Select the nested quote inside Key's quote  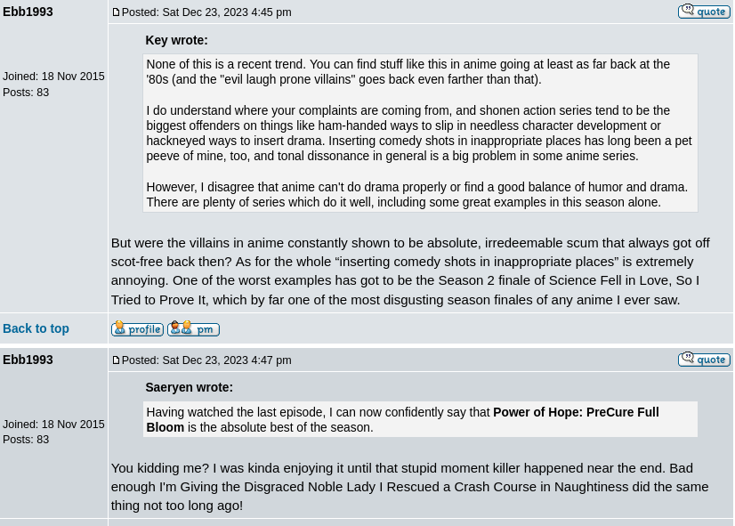pyautogui.click(x=420, y=133)
